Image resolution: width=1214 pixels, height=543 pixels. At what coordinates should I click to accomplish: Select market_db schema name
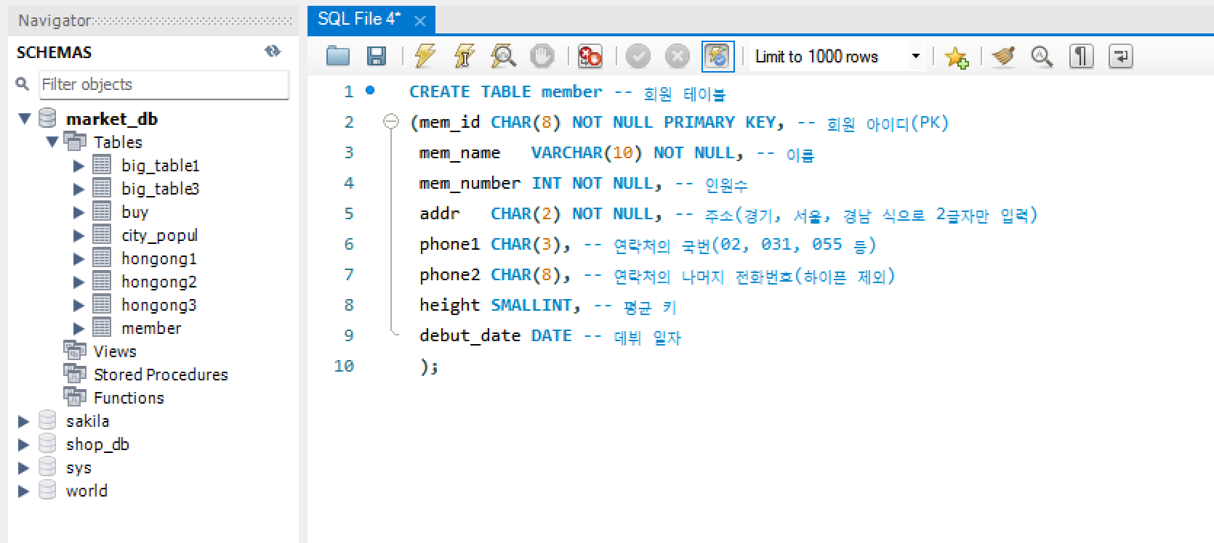point(112,118)
